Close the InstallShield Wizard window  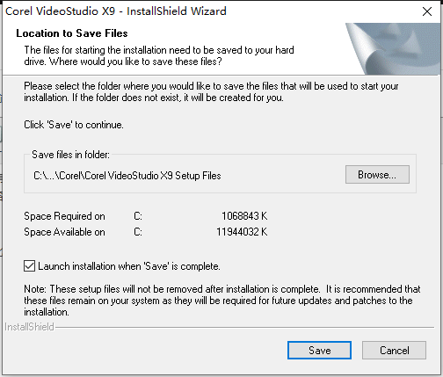[x=427, y=11]
